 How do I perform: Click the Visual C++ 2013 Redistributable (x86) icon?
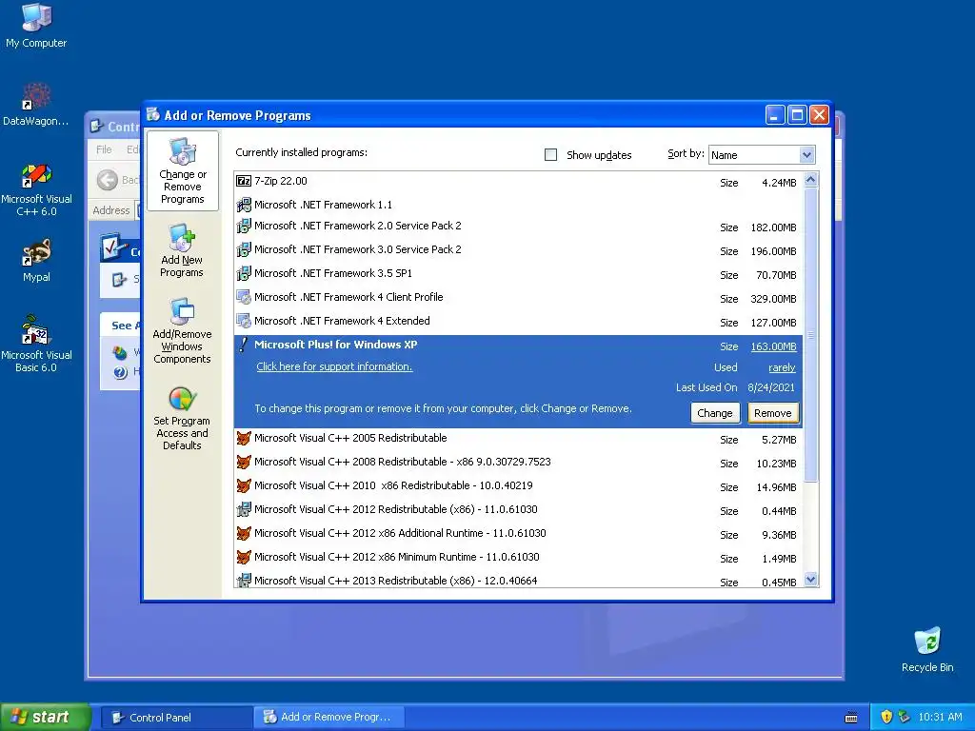point(244,580)
